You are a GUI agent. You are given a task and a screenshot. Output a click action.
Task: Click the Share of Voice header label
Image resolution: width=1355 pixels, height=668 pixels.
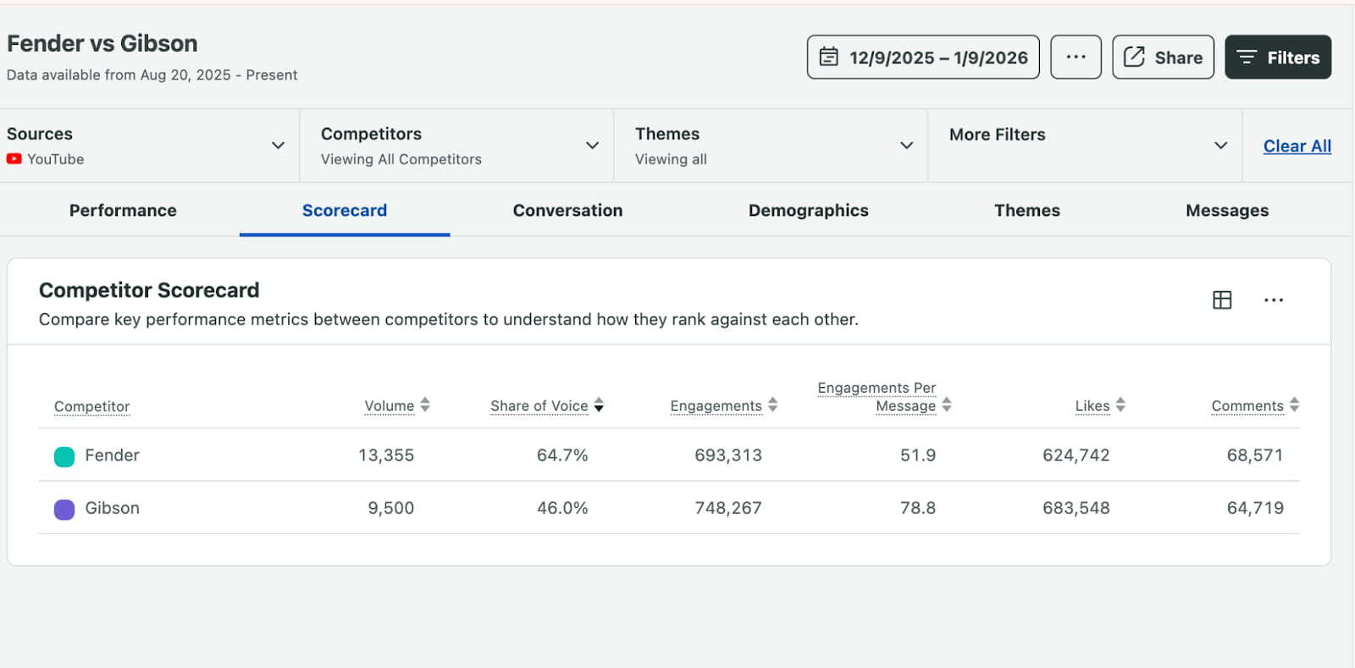pos(539,406)
